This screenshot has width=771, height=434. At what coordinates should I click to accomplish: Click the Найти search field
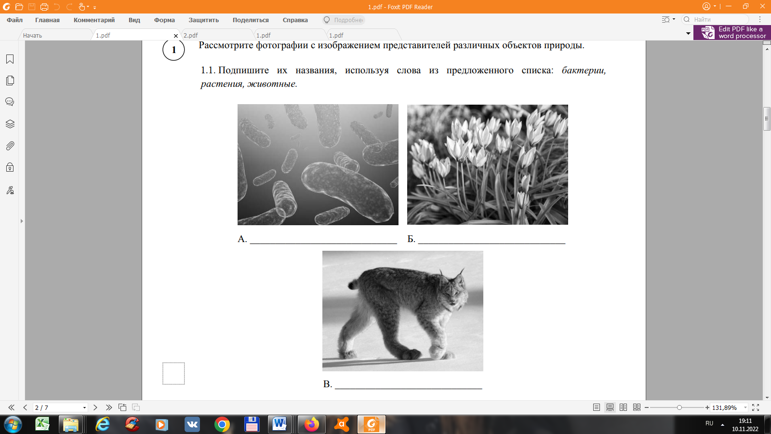click(x=715, y=20)
